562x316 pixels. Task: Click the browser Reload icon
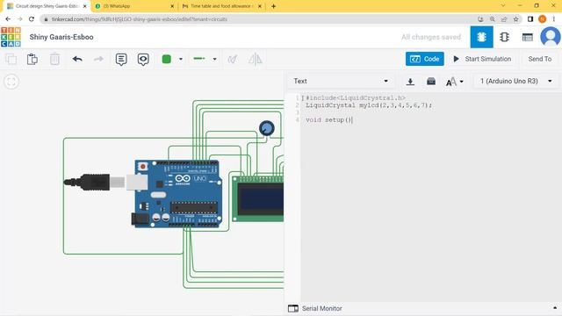[x=32, y=19]
